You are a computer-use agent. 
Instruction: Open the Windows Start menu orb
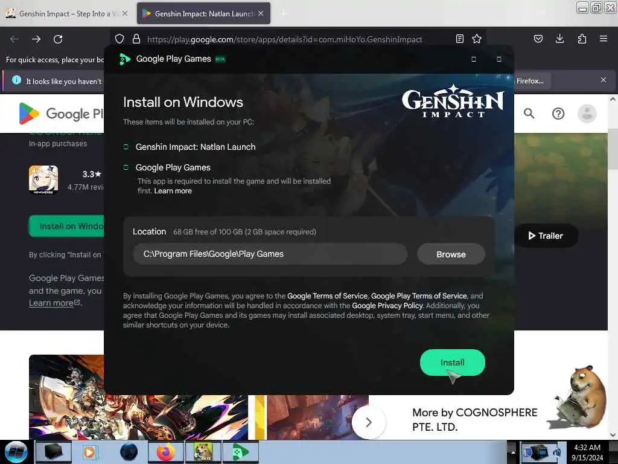point(16,452)
